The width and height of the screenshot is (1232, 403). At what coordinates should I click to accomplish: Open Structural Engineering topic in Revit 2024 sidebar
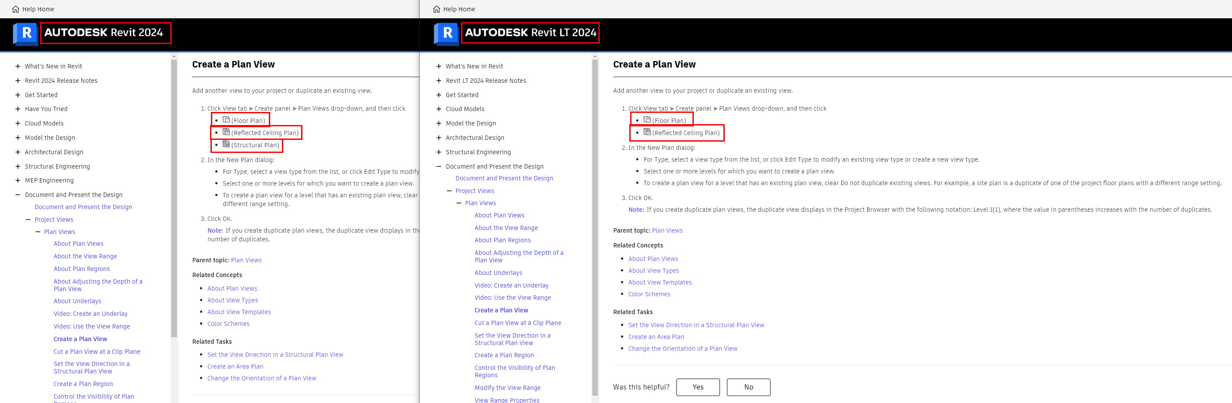(58, 166)
